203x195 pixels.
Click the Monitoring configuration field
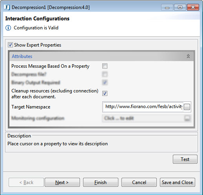click(143, 118)
